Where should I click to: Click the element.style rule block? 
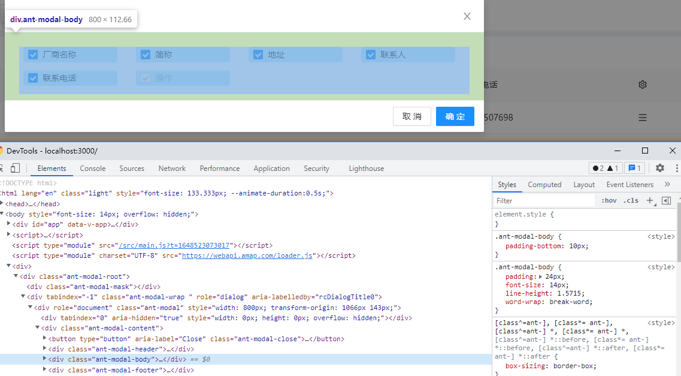[x=584, y=219]
